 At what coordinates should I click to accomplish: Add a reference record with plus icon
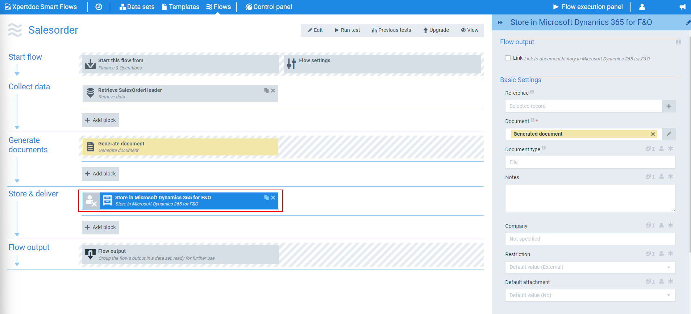pos(669,106)
